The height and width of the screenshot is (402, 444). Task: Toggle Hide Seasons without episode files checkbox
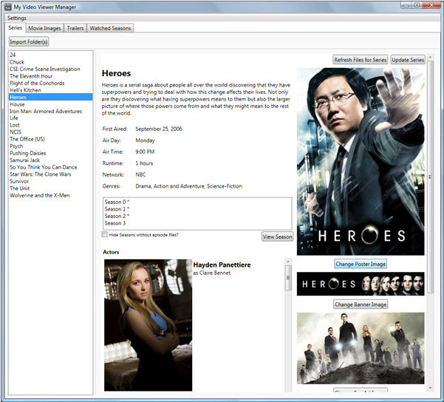coord(104,234)
